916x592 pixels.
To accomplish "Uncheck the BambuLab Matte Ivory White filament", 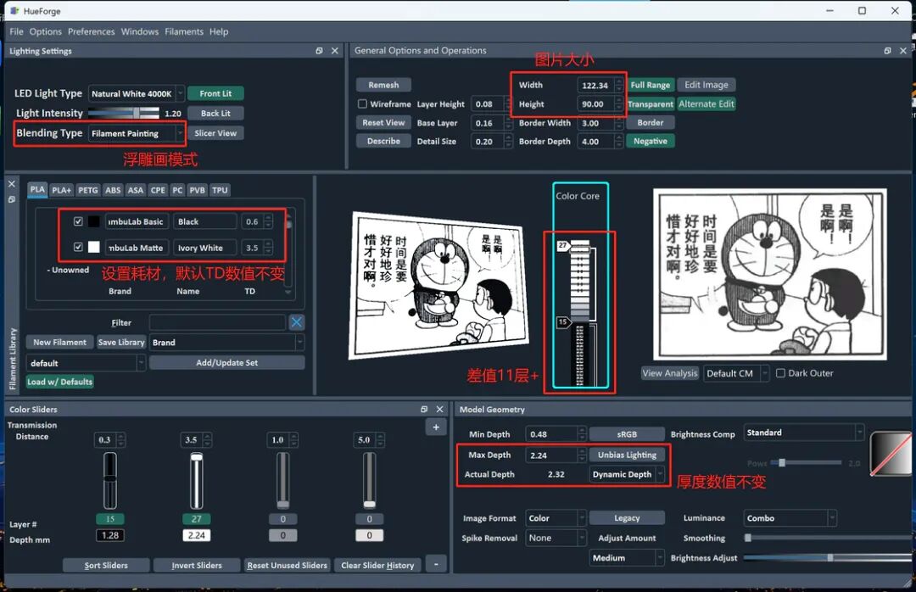I will coord(78,247).
